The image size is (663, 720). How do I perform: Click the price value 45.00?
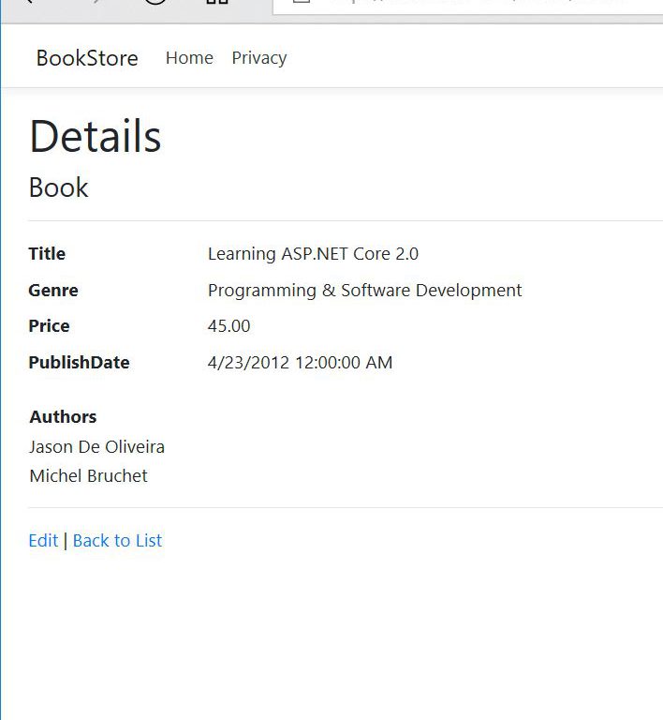tap(228, 326)
